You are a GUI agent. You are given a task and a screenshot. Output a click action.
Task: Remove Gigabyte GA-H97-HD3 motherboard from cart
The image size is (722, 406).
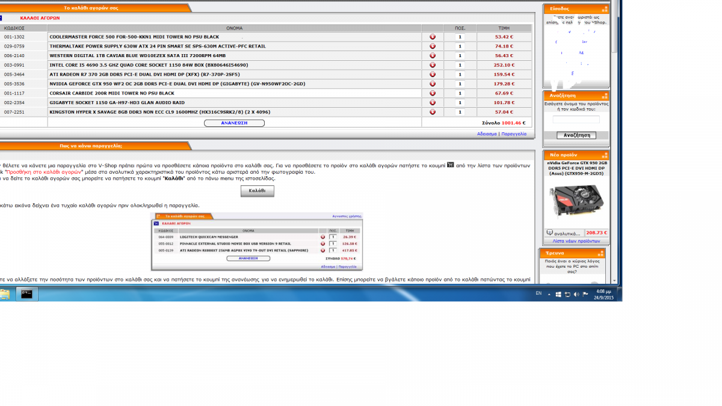coord(433,103)
